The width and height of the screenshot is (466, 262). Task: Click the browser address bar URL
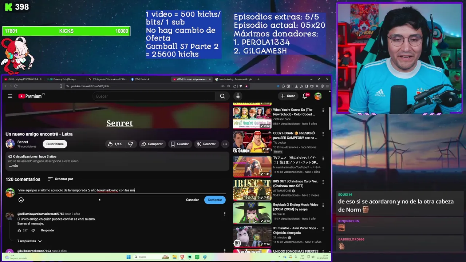90,86
